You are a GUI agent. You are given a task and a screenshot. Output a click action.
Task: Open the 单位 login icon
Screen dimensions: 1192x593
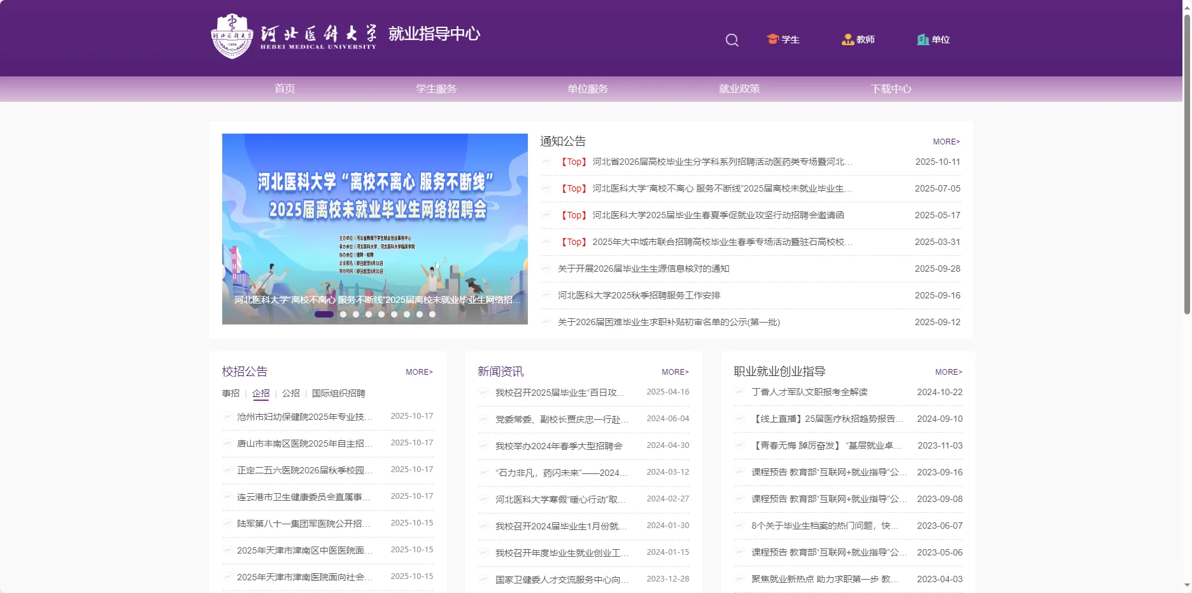point(933,39)
